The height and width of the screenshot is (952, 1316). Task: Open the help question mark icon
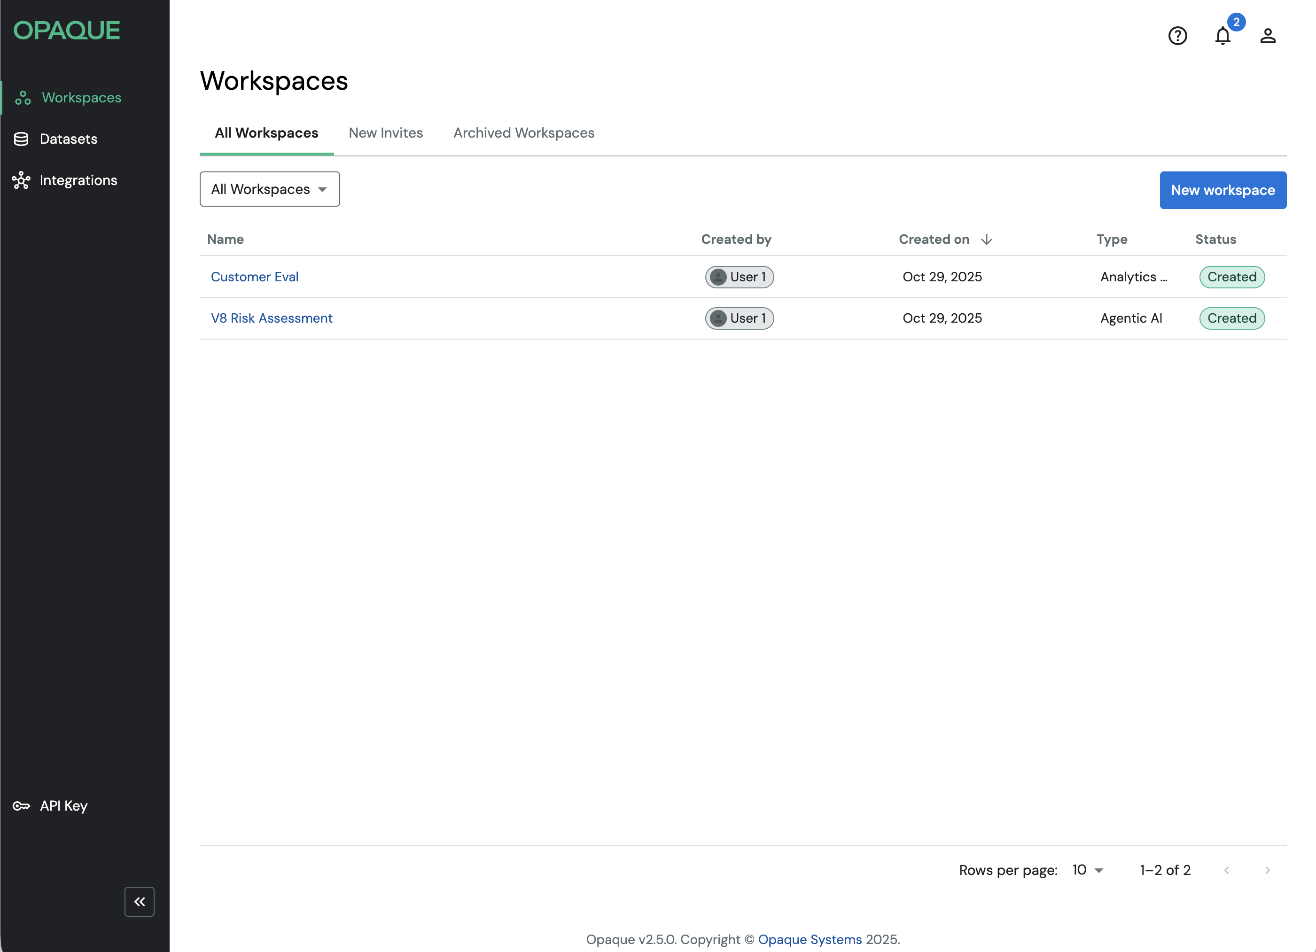pyautogui.click(x=1177, y=36)
